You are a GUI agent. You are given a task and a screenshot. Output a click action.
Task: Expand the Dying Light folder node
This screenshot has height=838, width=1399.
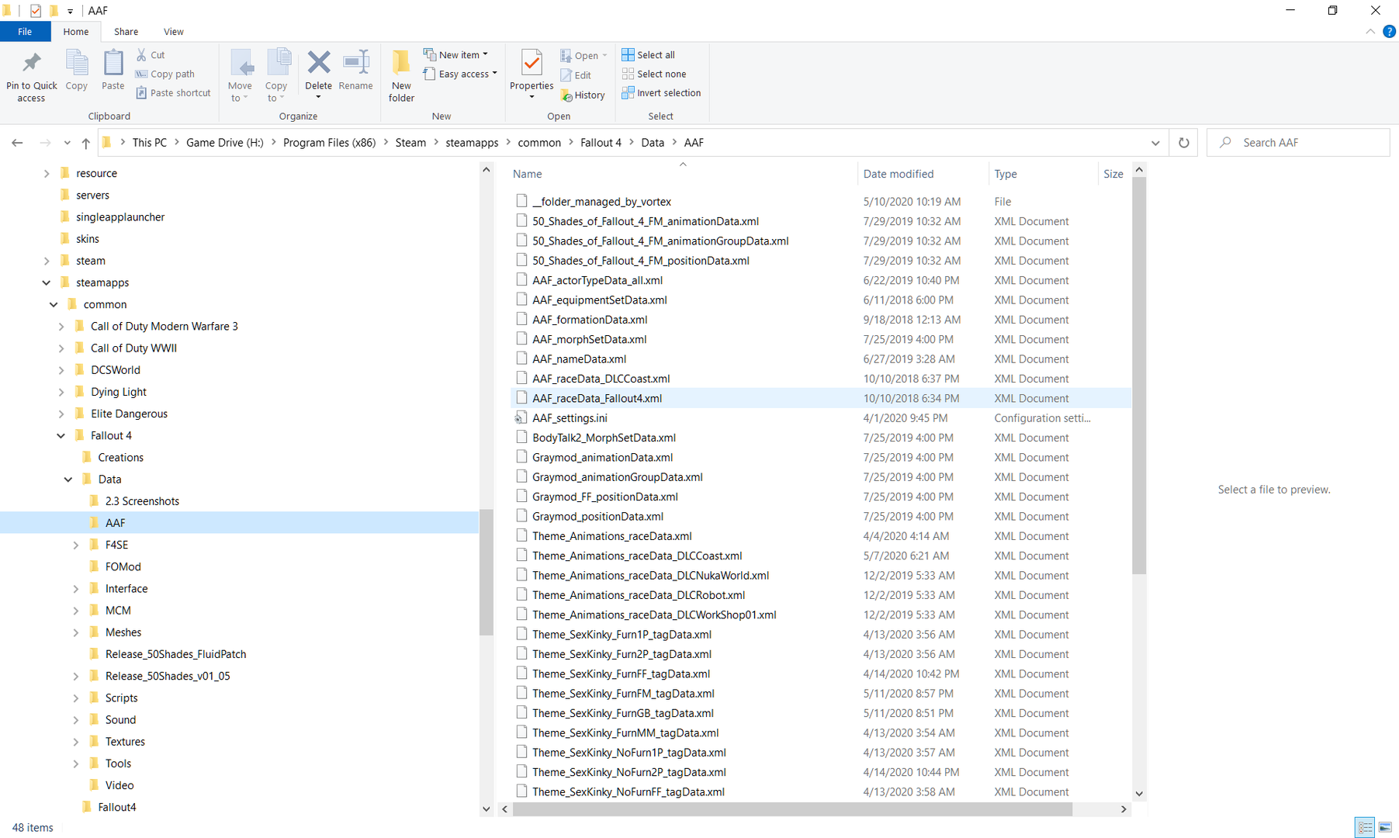61,392
